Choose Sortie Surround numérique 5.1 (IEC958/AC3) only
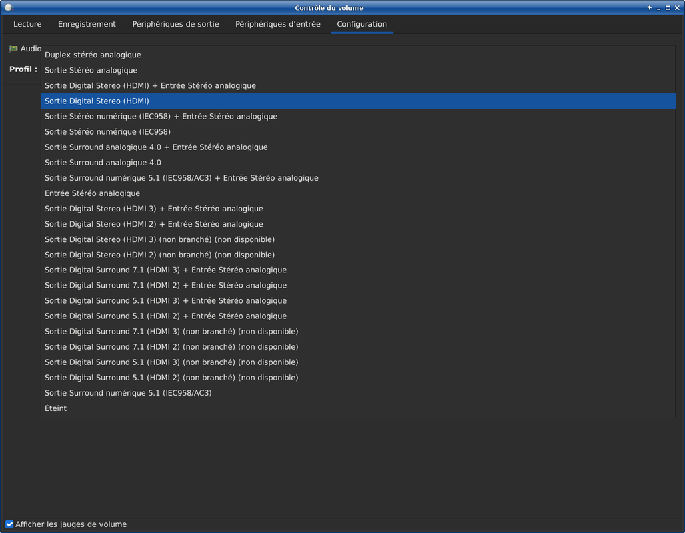The height and width of the screenshot is (533, 685). [x=358, y=393]
